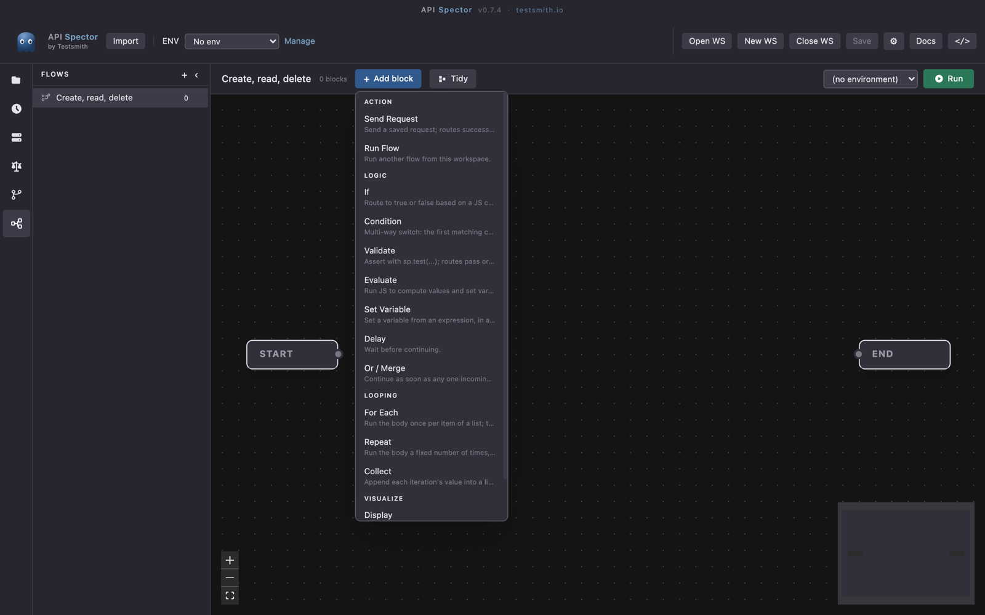Select the Display visualize block
Viewport: 985px width, 615px height.
point(430,515)
